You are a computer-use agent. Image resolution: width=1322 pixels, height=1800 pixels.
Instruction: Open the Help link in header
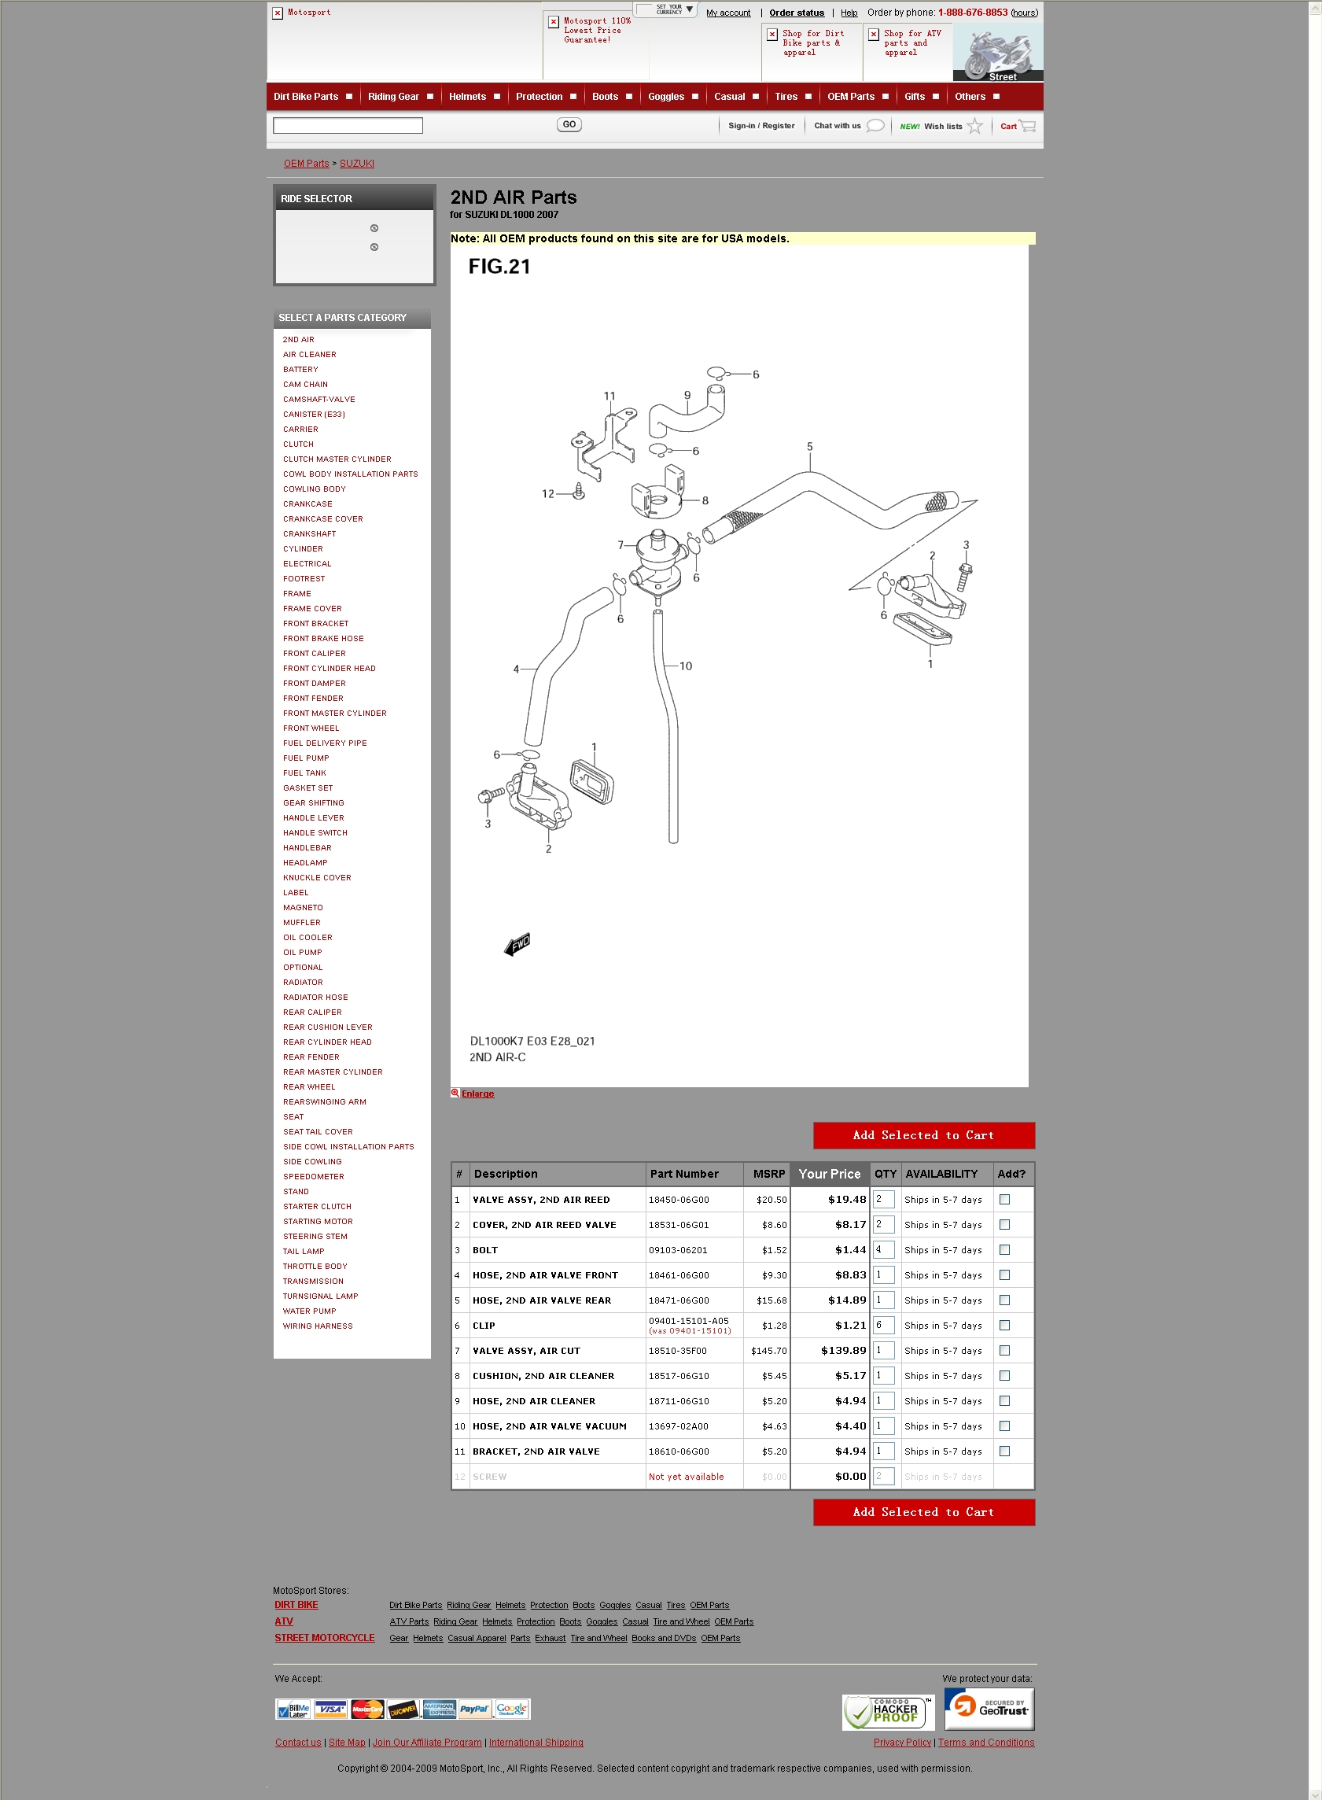pyautogui.click(x=849, y=13)
